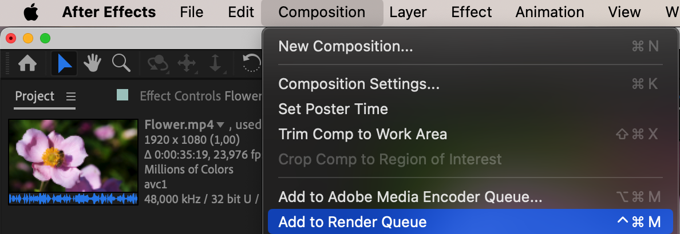This screenshot has width=680, height=234.
Task: Open the Project panel menu
Action: pyautogui.click(x=70, y=96)
